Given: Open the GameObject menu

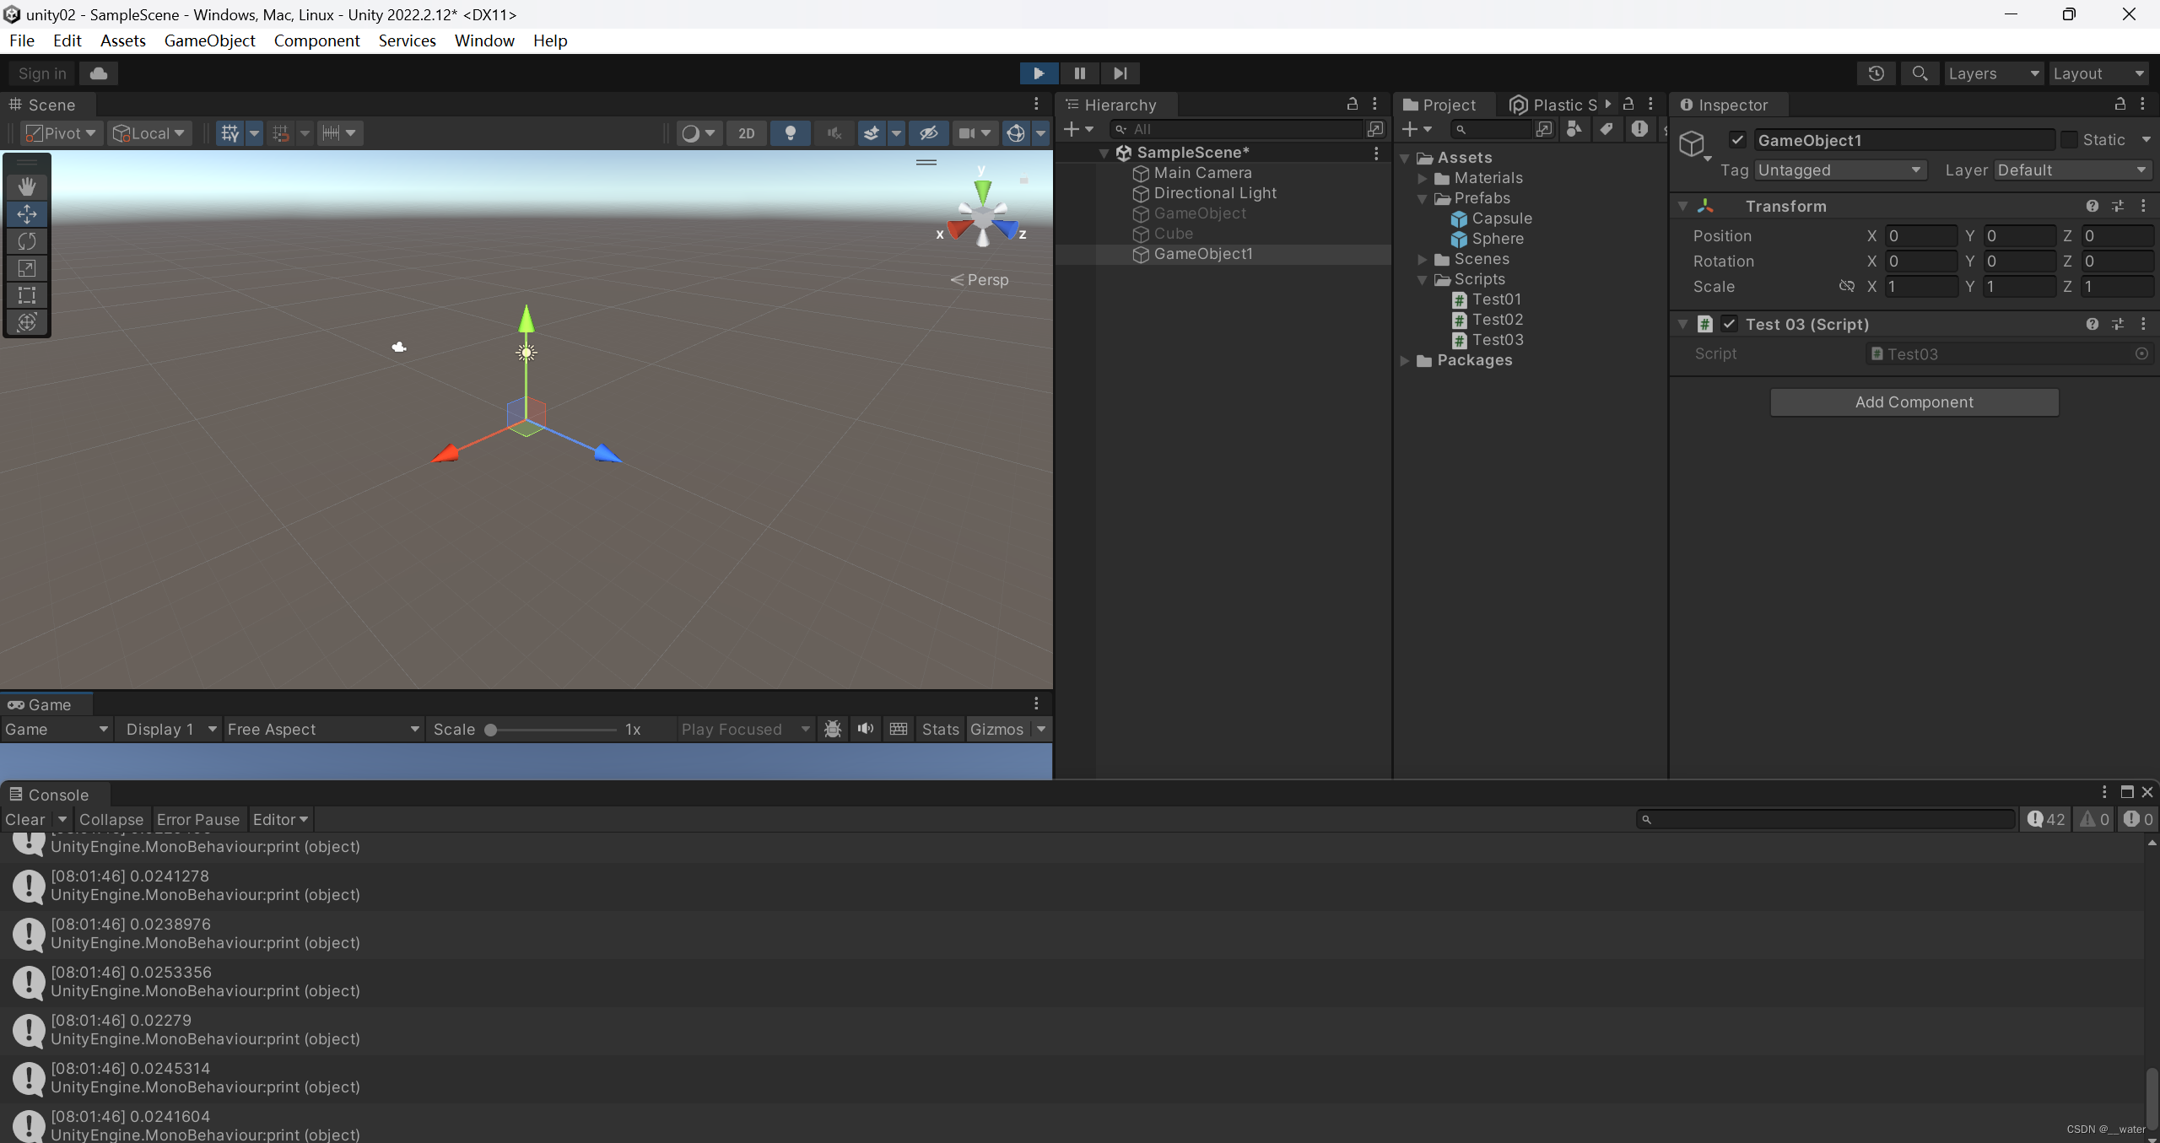Looking at the screenshot, I should click(210, 40).
